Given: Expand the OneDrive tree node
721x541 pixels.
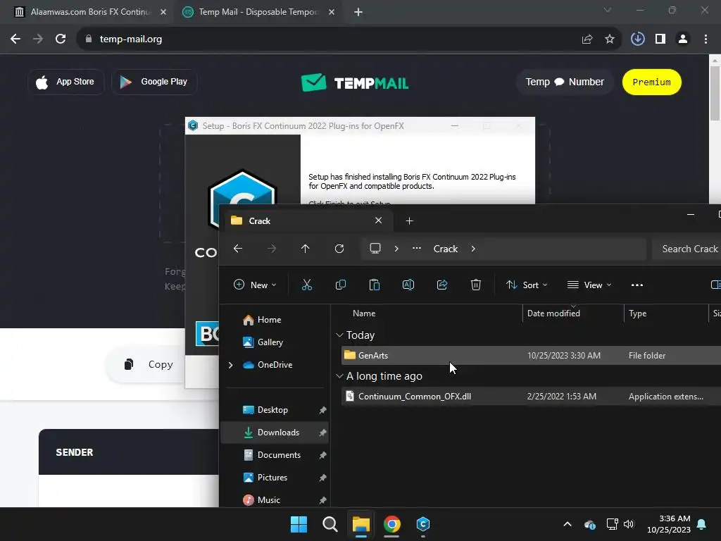Looking at the screenshot, I should click(230, 365).
